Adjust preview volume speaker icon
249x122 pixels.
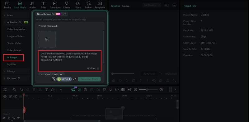pos(167,81)
